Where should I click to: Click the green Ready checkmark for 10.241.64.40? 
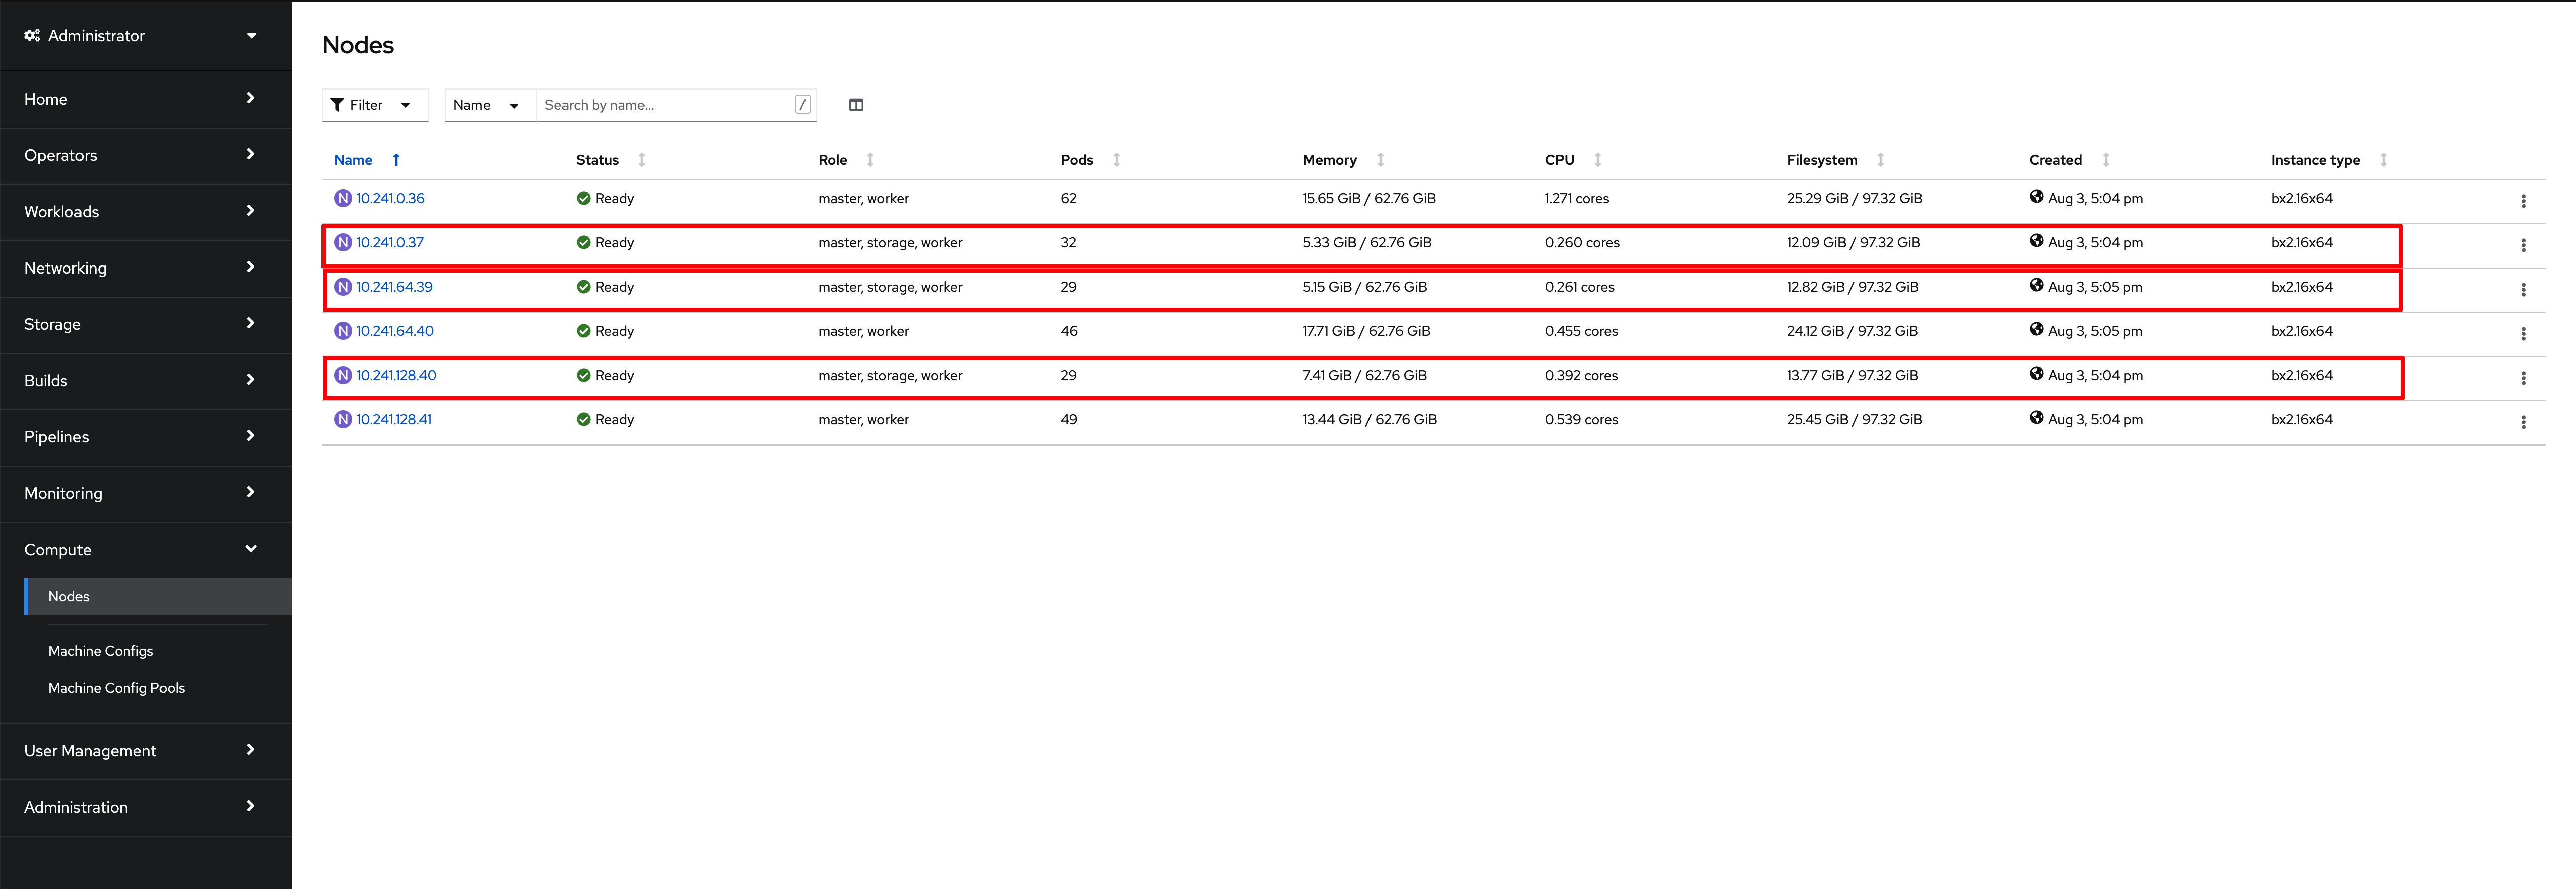(x=583, y=331)
